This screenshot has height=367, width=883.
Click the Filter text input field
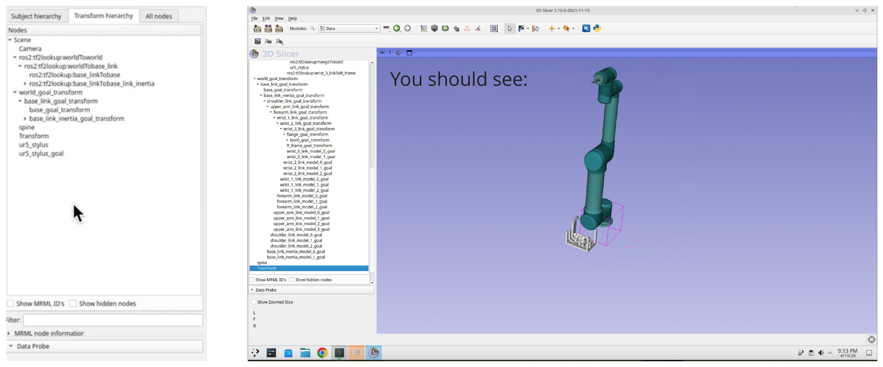pyautogui.click(x=113, y=320)
